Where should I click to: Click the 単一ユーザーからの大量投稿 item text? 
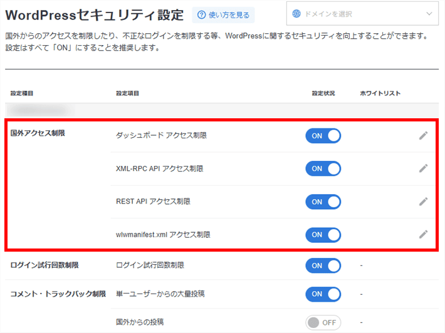(x=160, y=294)
